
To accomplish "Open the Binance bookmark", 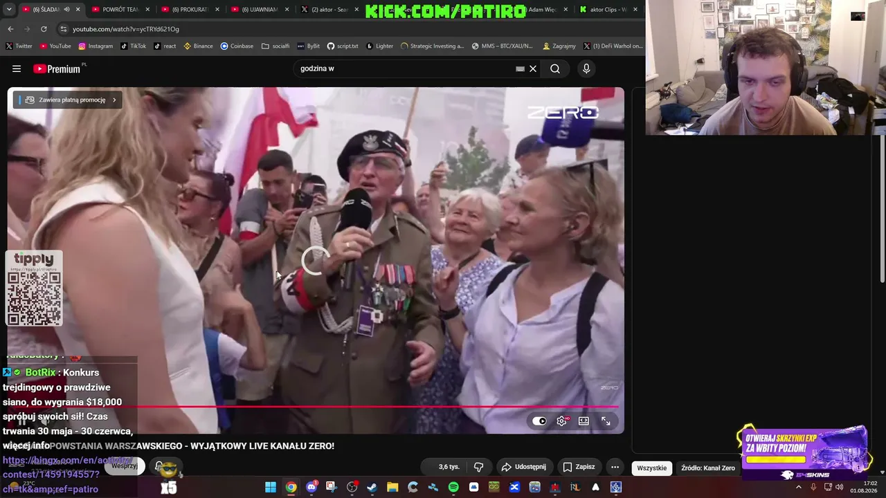I will click(x=198, y=46).
